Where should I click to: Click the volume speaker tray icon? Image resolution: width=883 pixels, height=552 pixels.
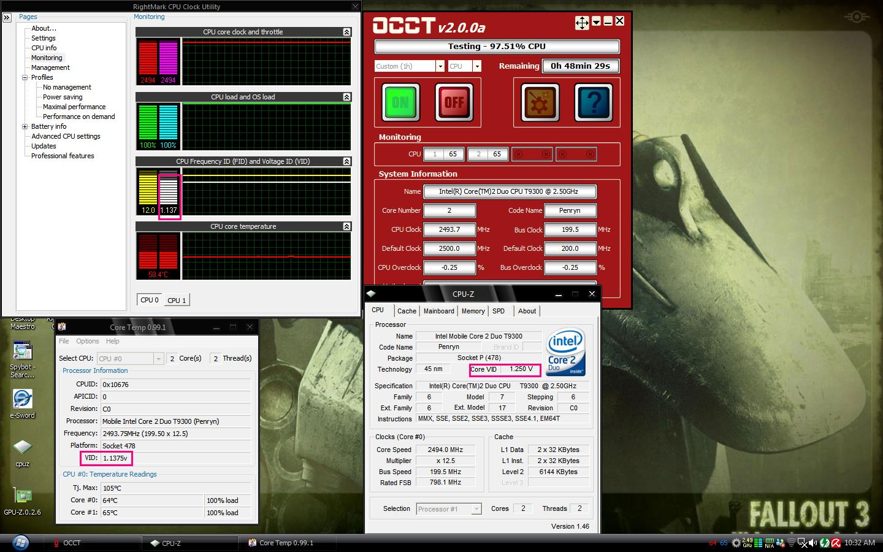[x=812, y=543]
